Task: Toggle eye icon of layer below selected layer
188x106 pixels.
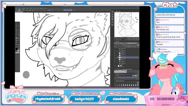Action: 115,59
